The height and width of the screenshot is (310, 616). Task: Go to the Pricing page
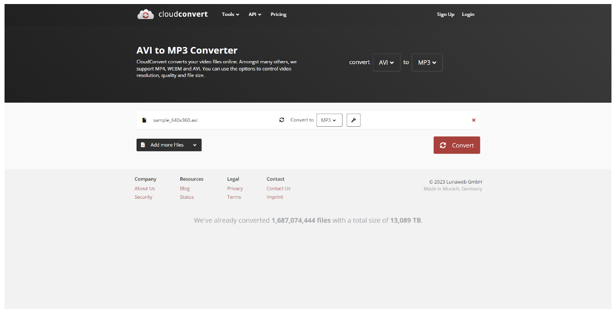point(278,14)
